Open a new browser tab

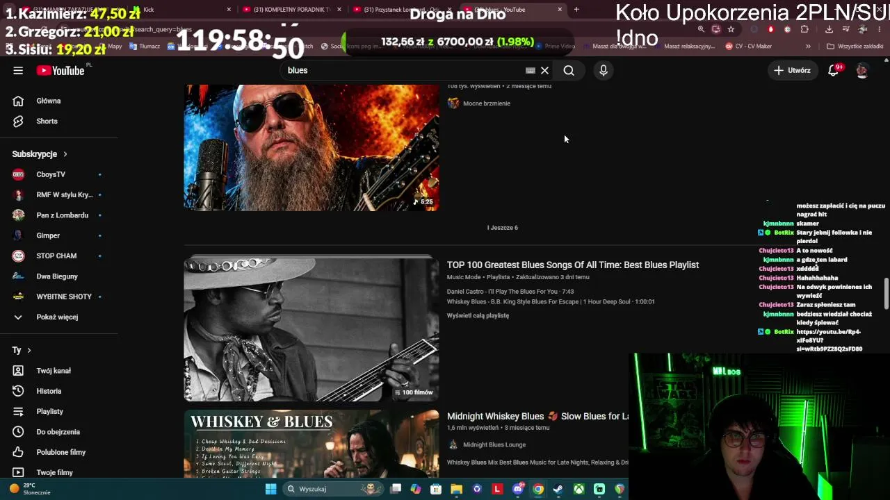576,10
